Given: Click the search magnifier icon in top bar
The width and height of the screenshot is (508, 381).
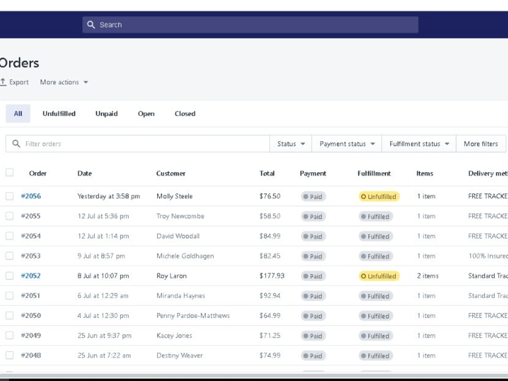Looking at the screenshot, I should point(91,24).
